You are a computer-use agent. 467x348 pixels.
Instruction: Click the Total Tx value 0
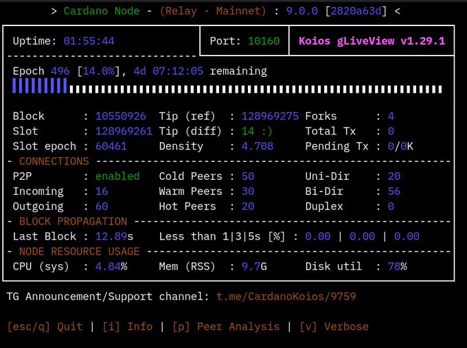(x=391, y=131)
